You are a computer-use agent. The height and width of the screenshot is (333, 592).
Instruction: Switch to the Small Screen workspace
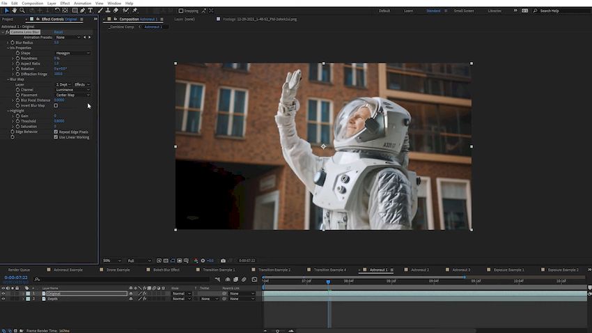pyautogui.click(x=465, y=10)
